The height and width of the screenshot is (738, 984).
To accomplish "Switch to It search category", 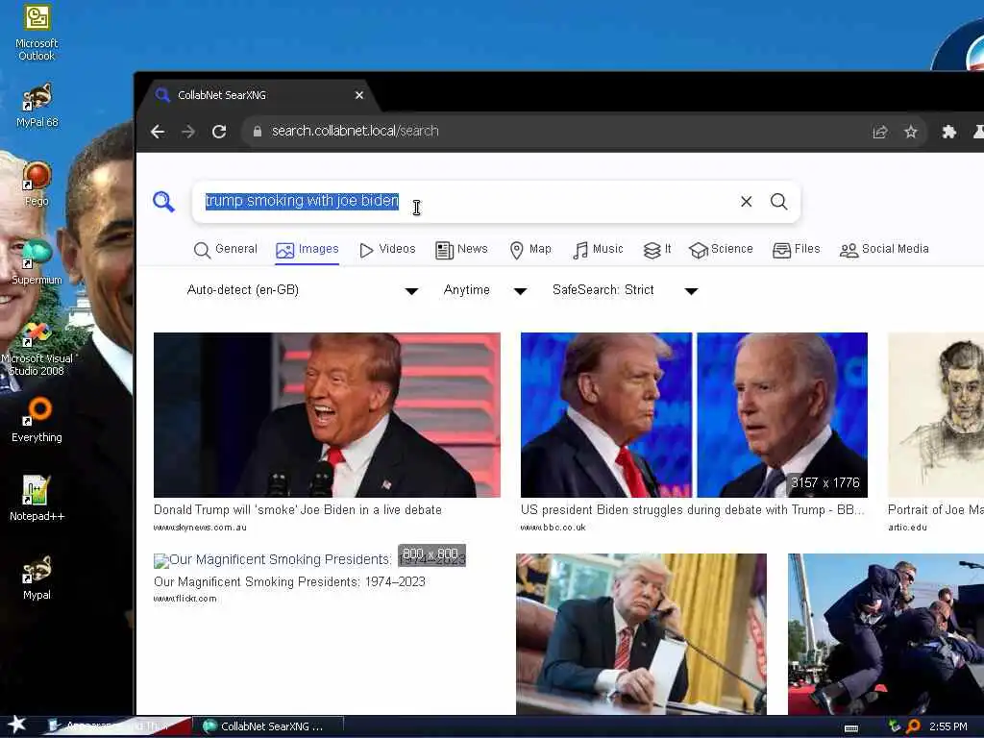I will coord(657,249).
